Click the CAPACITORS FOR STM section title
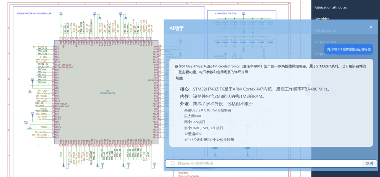The height and width of the screenshot is (177, 380). pyautogui.click(x=226, y=14)
